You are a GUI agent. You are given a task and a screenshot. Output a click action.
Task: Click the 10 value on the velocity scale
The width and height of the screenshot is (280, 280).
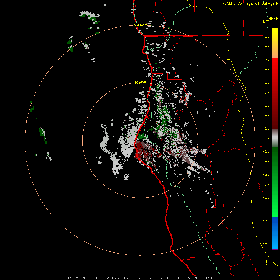pos(267,128)
